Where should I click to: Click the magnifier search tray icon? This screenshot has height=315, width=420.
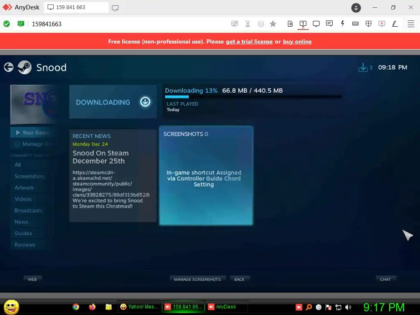(309, 307)
